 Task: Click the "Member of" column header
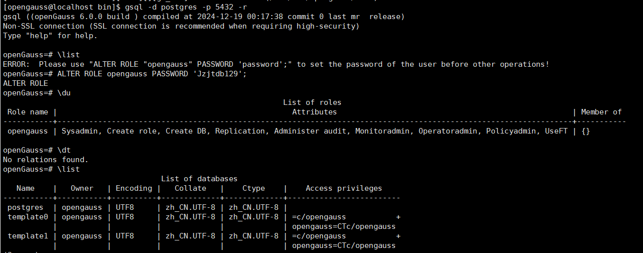click(601, 112)
